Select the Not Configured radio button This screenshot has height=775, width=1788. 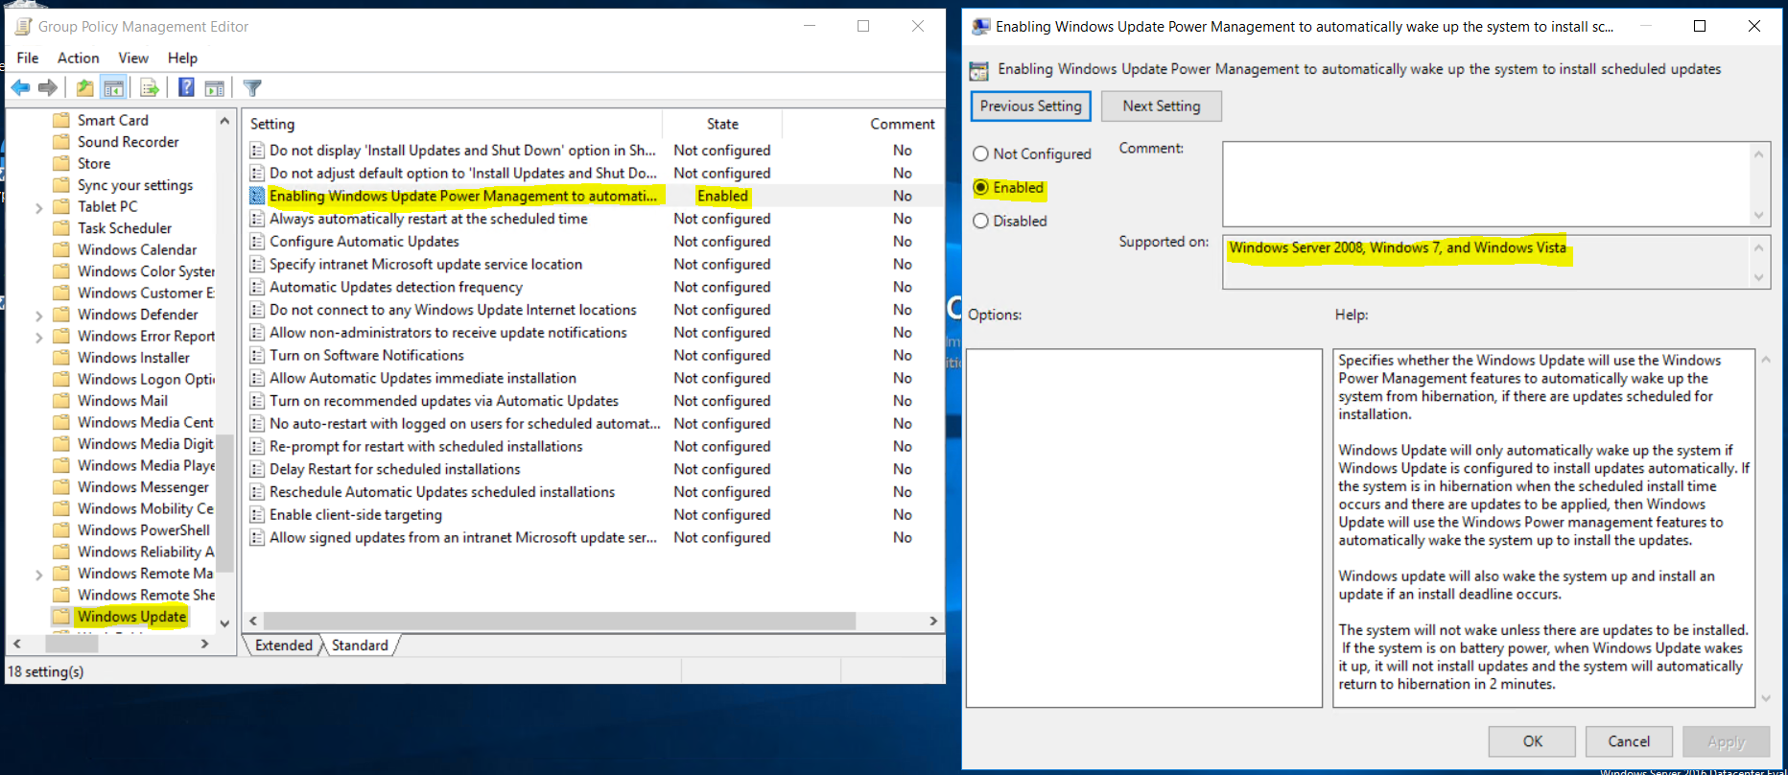(x=980, y=153)
